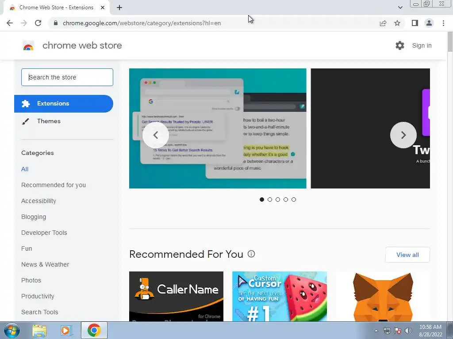The image size is (453, 339).
Task: Click View all recommended extensions
Action: pos(407,255)
